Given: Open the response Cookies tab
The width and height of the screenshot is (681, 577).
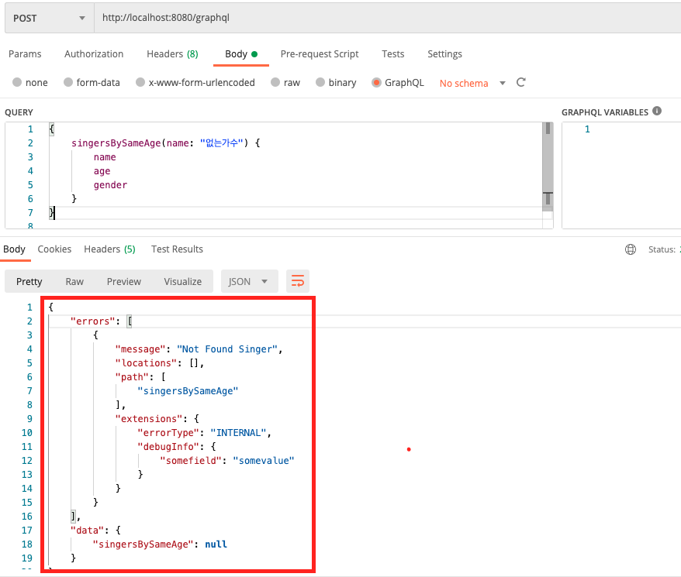Looking at the screenshot, I should pyautogui.click(x=54, y=249).
